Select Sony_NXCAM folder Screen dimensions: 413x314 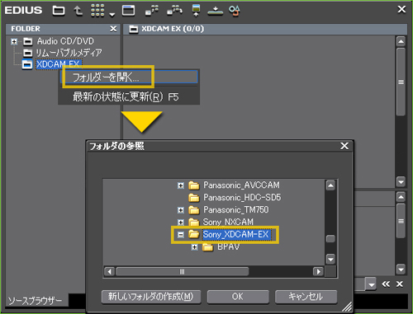[228, 222]
